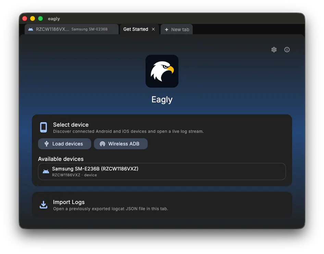The width and height of the screenshot is (324, 254).
Task: Click the yellow minimize window button
Action: (x=33, y=18)
